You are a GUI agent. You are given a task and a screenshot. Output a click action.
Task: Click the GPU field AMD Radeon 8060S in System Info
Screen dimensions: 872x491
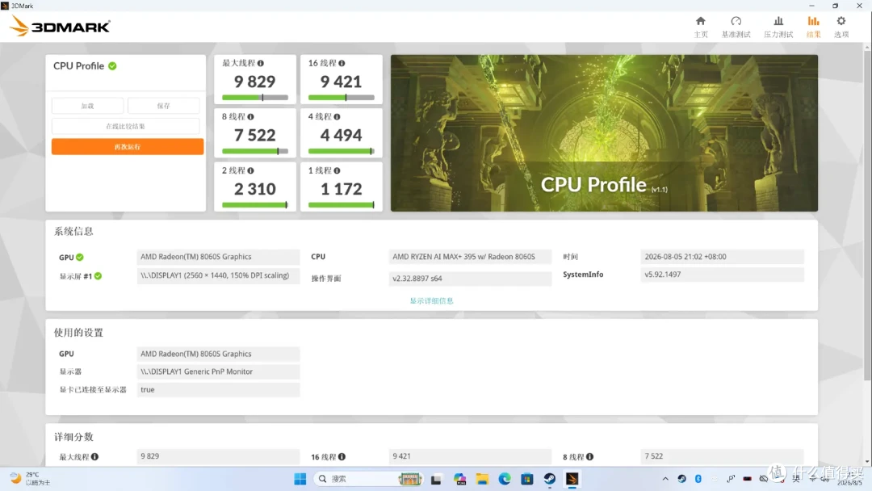pyautogui.click(x=218, y=256)
